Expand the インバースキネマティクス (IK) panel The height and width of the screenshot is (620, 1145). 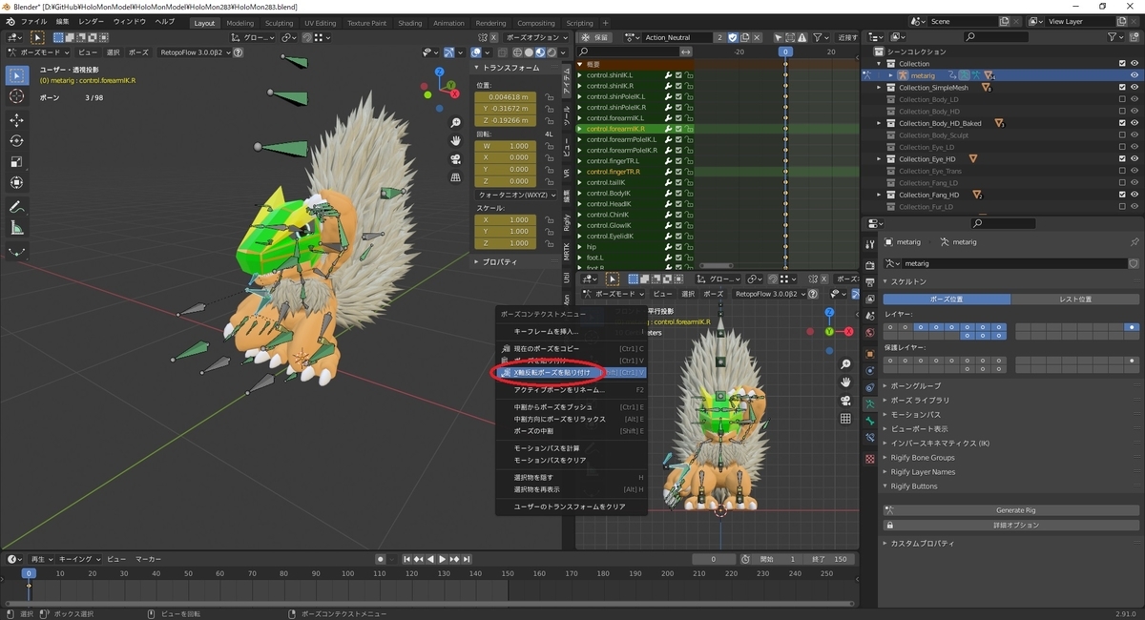pyautogui.click(x=939, y=443)
